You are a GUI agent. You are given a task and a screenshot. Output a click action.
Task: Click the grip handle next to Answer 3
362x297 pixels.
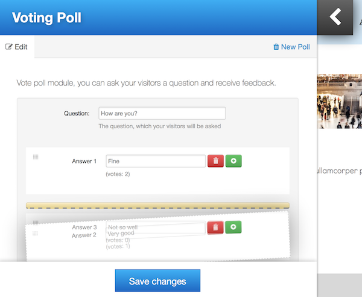click(36, 222)
